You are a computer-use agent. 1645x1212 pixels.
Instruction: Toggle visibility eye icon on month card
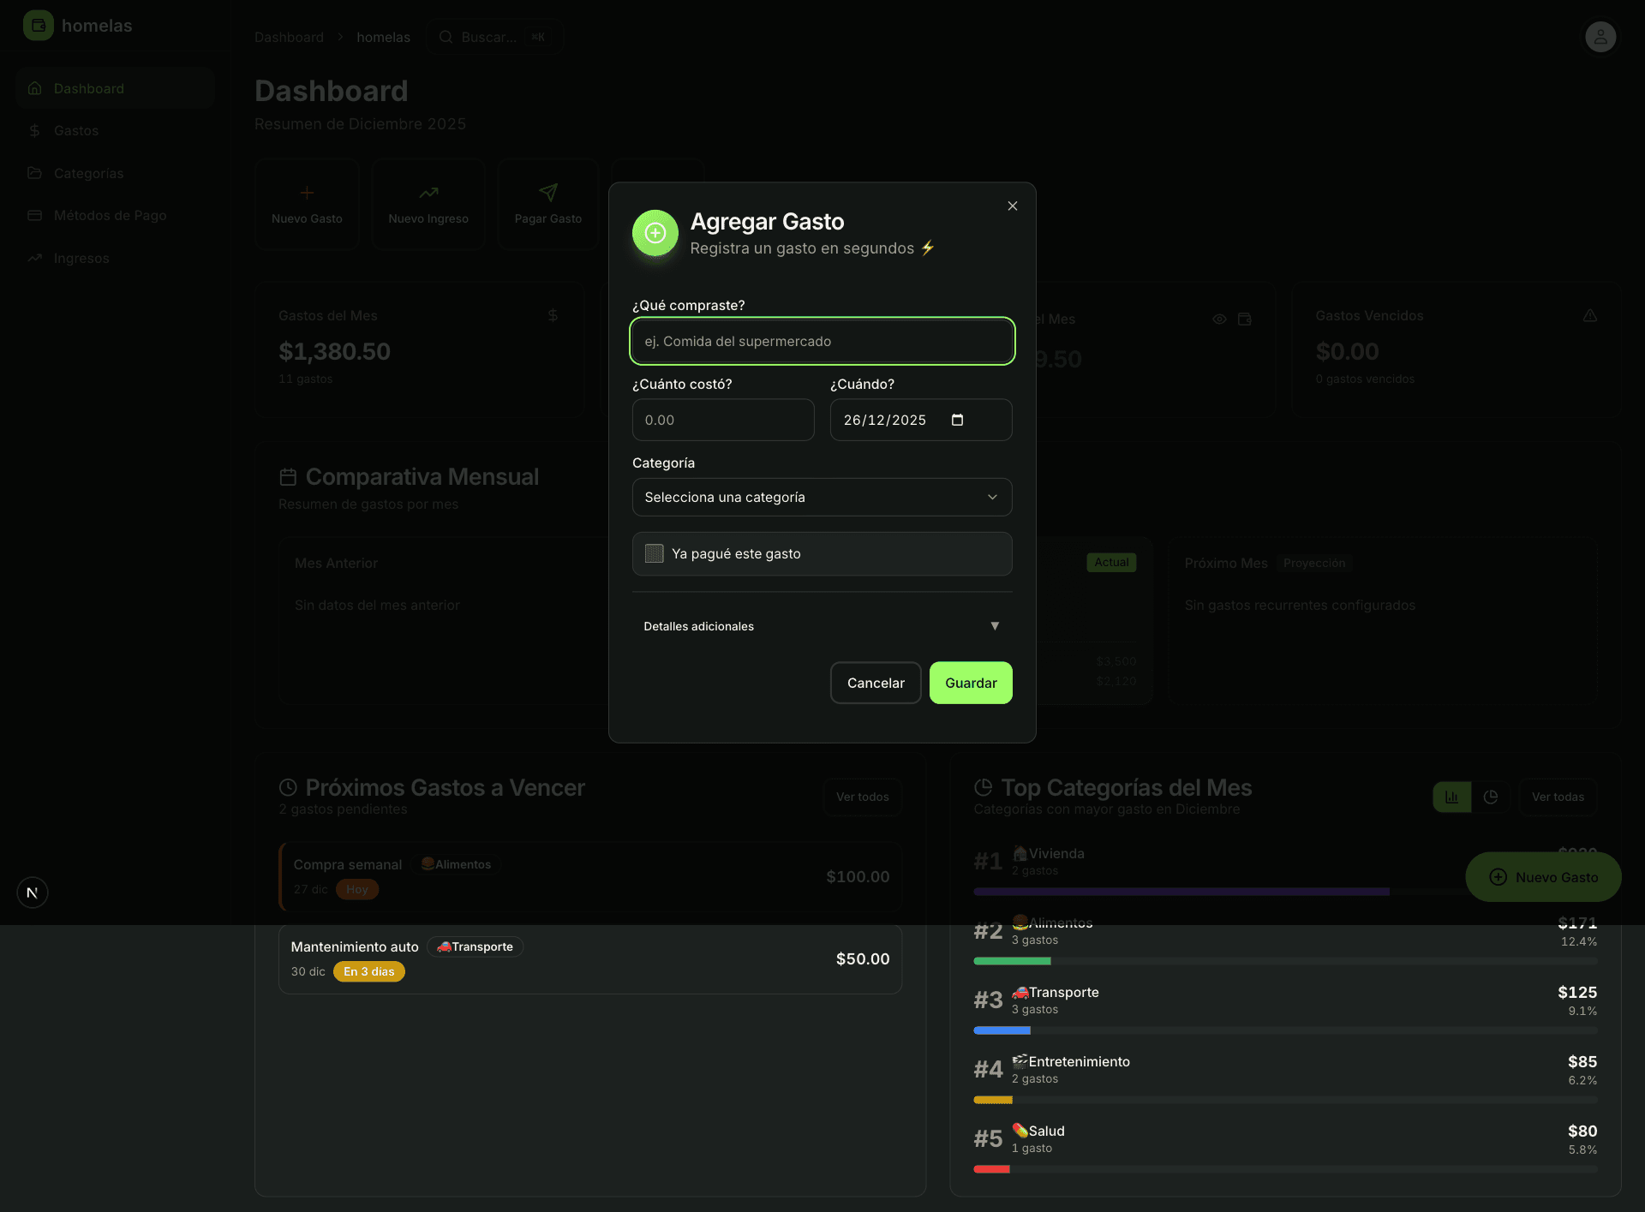(x=1219, y=319)
